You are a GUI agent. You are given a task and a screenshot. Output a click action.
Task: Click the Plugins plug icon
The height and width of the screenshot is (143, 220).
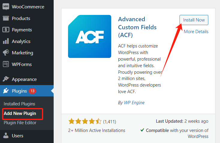(6, 91)
